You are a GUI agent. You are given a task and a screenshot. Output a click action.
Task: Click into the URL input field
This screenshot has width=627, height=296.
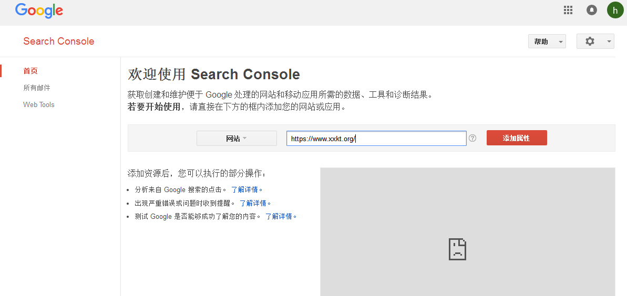376,138
